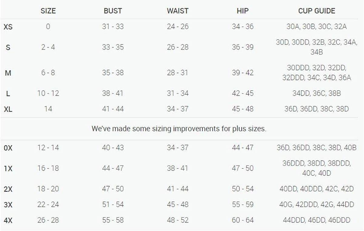
Task: Click hip measurement 42 - 45
Action: (x=242, y=93)
